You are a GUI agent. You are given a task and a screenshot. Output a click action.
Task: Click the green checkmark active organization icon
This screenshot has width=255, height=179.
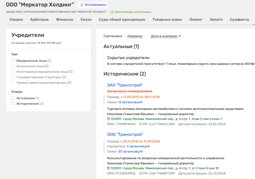click(112, 12)
